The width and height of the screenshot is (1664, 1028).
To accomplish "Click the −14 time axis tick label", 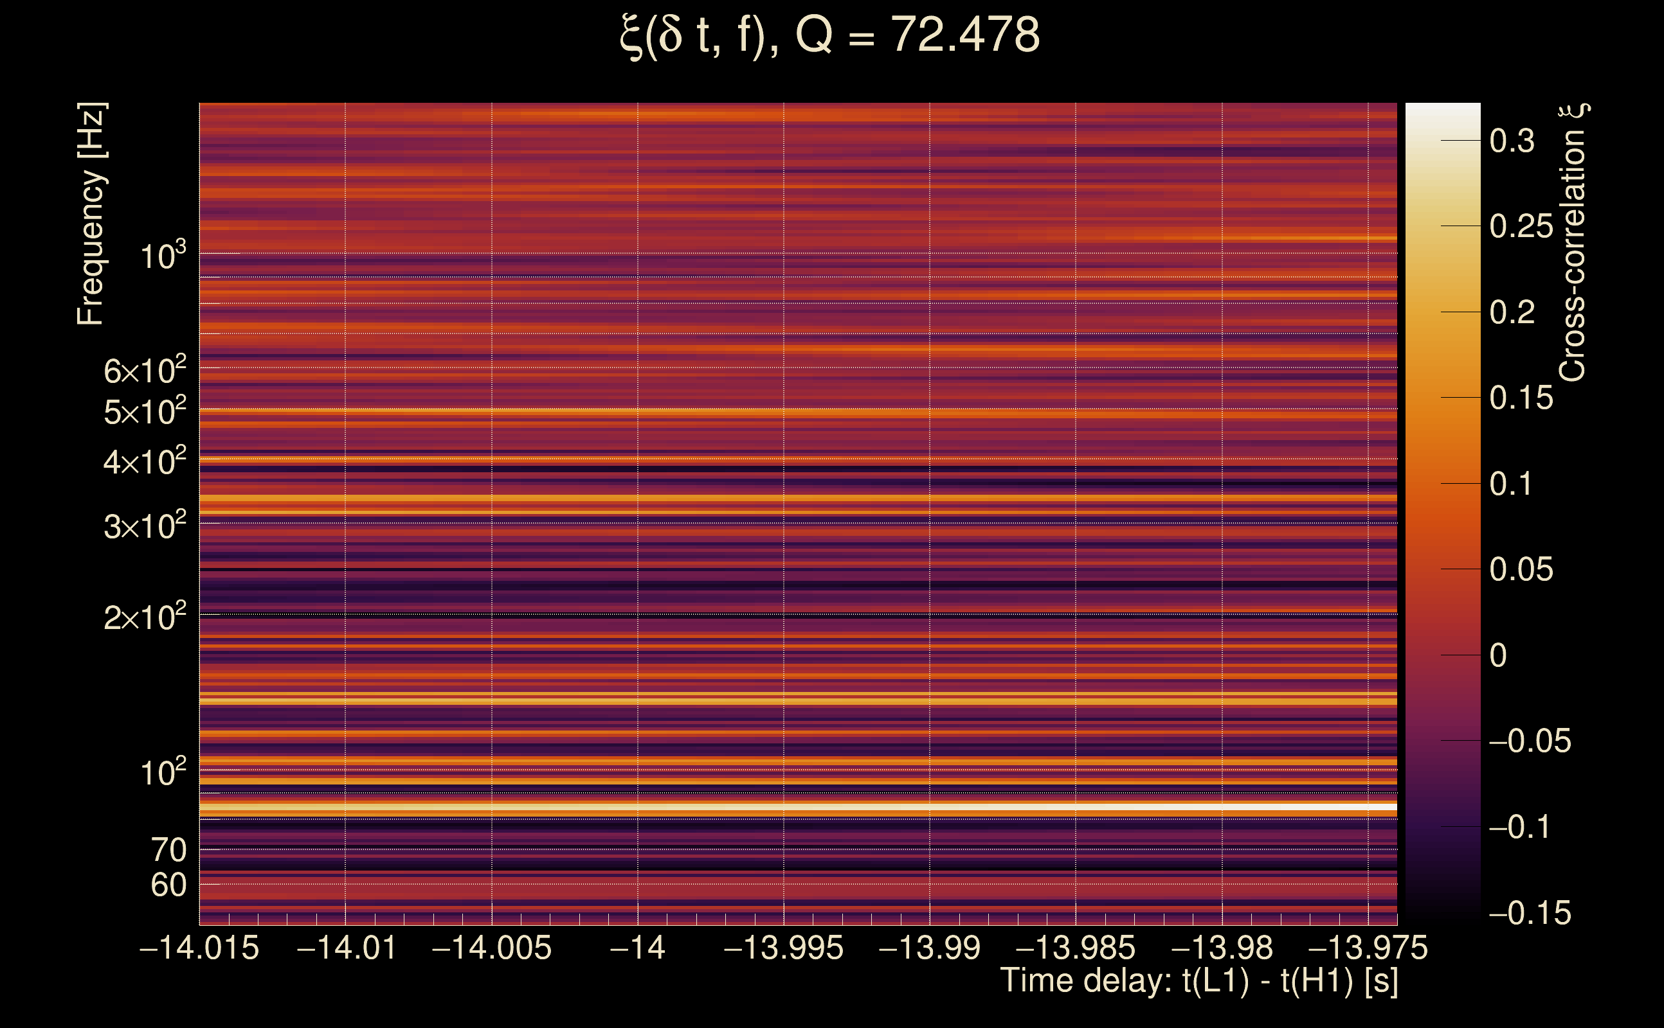I will [x=637, y=948].
